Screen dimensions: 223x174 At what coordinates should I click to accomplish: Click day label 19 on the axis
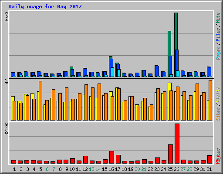(131, 169)
